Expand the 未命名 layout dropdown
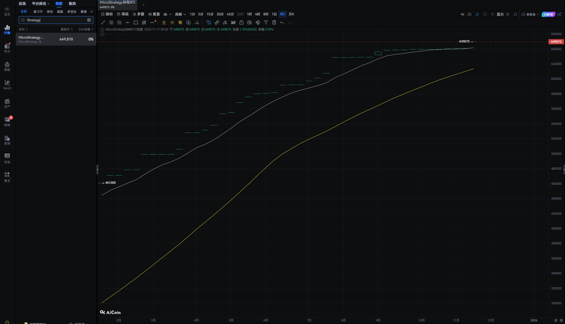 point(530,14)
